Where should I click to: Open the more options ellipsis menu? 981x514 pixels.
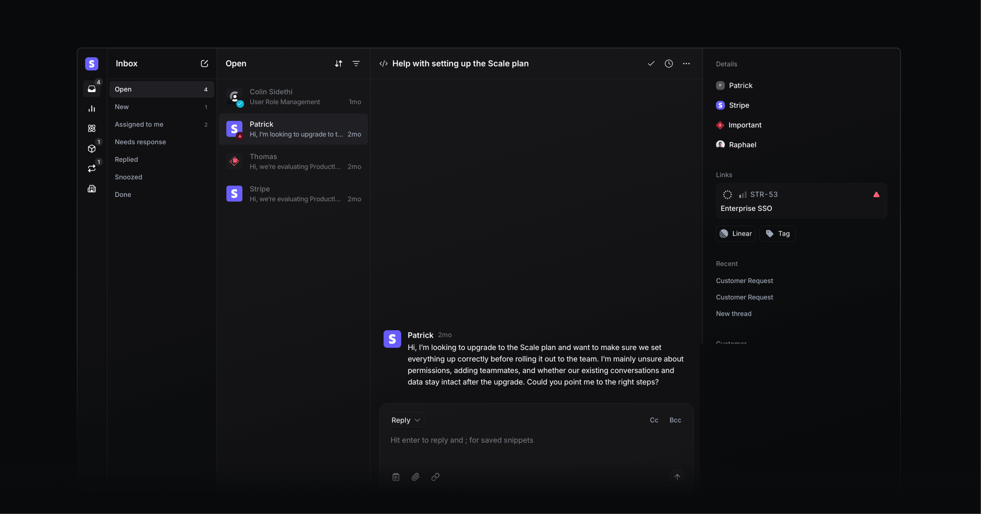[x=686, y=64]
